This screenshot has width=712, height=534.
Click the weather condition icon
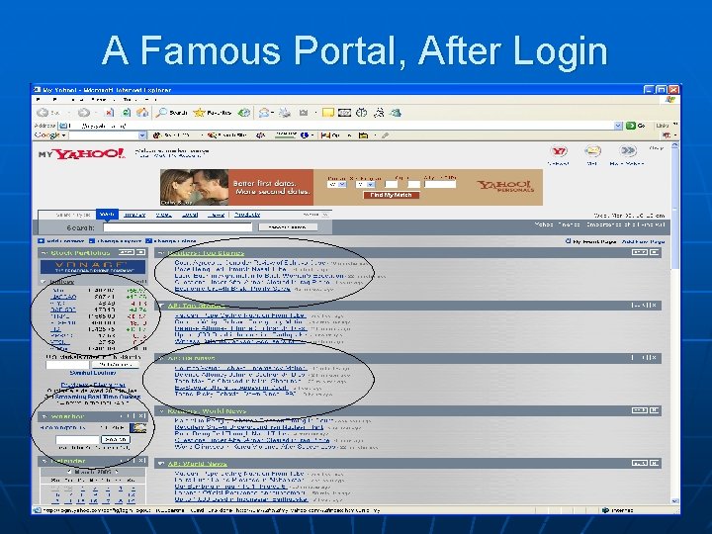point(138,428)
